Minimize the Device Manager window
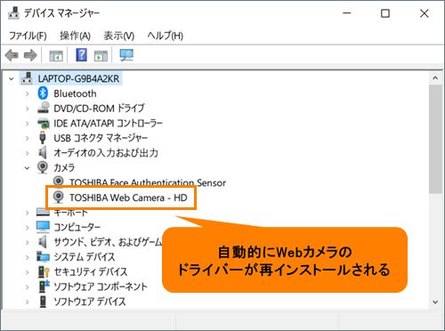This screenshot has width=445, height=331. [347, 13]
